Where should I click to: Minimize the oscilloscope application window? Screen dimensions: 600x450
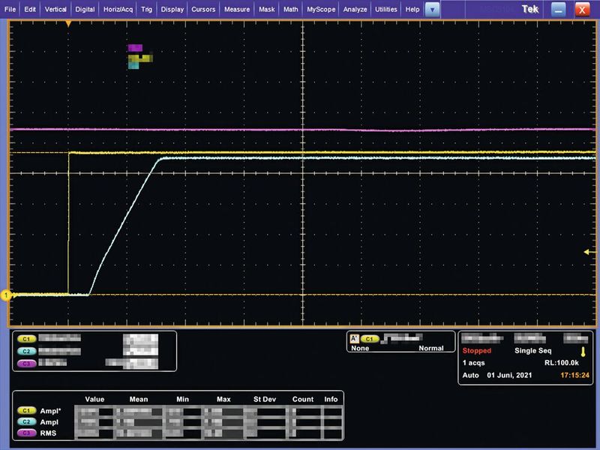[557, 10]
